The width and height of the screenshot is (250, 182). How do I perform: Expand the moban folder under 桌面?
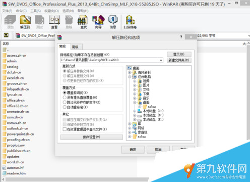(140, 107)
